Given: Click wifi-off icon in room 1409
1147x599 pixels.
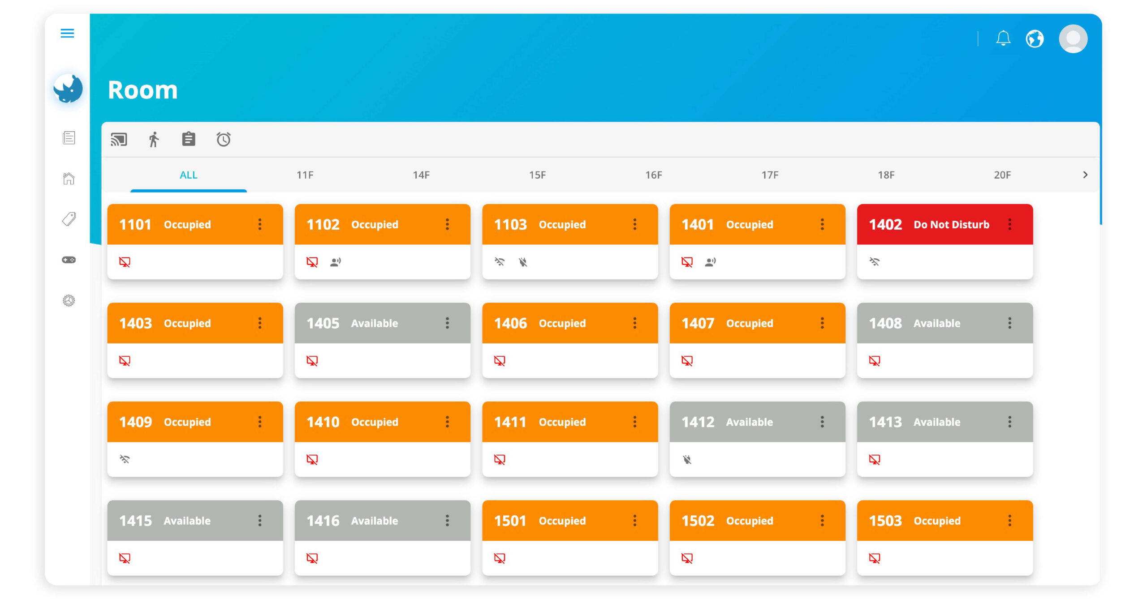Looking at the screenshot, I should pyautogui.click(x=125, y=459).
